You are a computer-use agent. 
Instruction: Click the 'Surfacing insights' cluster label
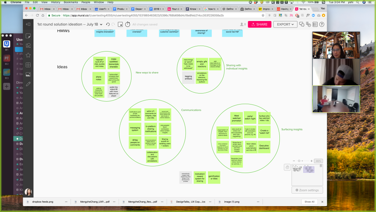click(292, 129)
